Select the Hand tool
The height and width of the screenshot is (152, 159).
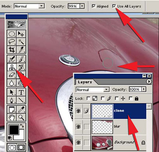click(x=12, y=117)
